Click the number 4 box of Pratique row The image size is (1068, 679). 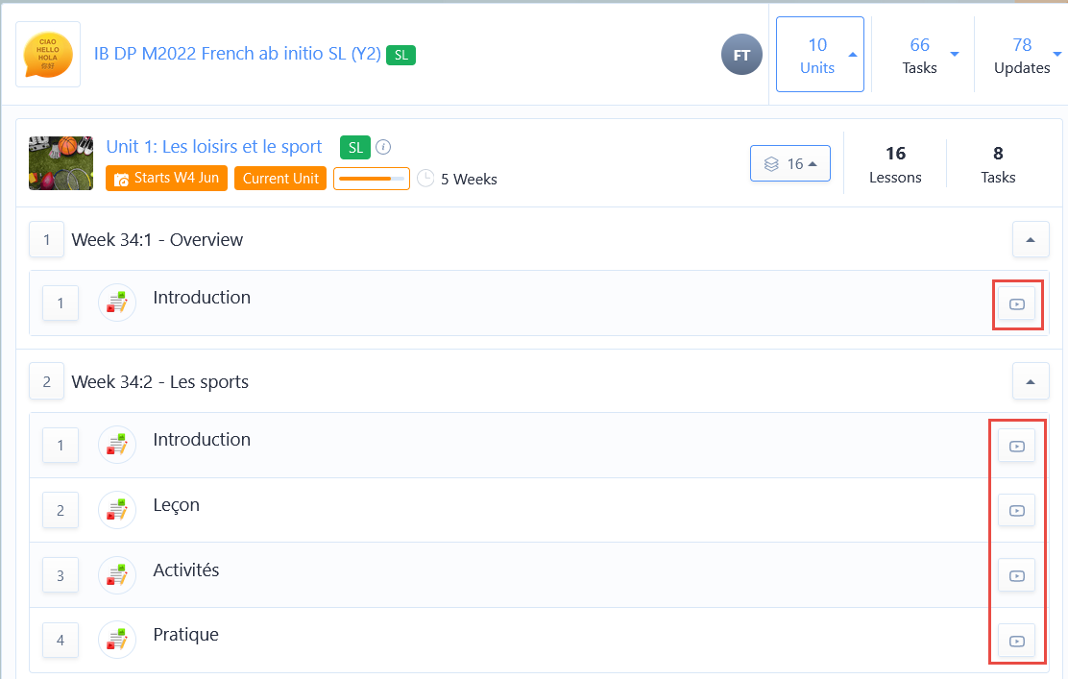tap(61, 641)
